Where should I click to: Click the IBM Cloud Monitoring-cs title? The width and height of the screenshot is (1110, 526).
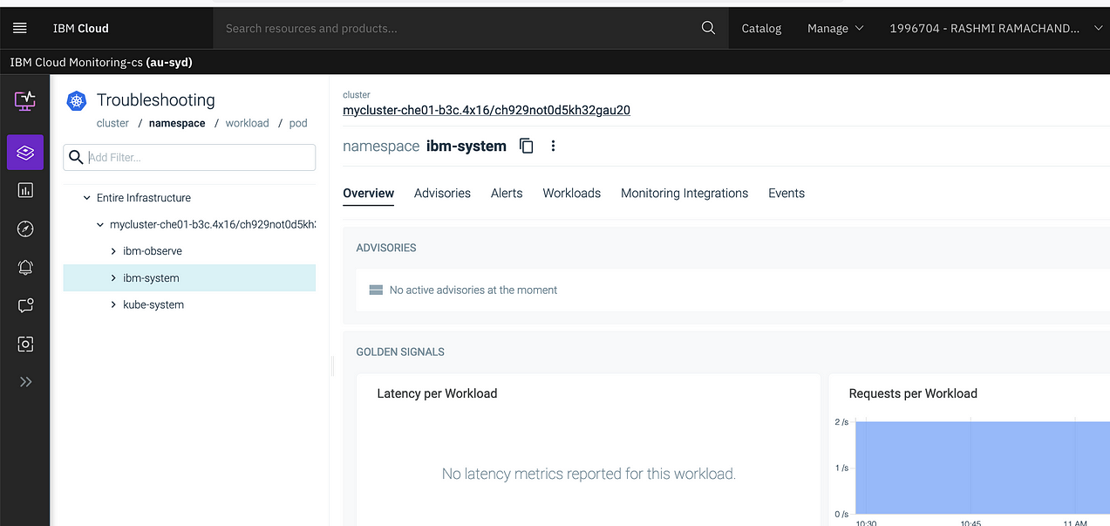click(101, 63)
